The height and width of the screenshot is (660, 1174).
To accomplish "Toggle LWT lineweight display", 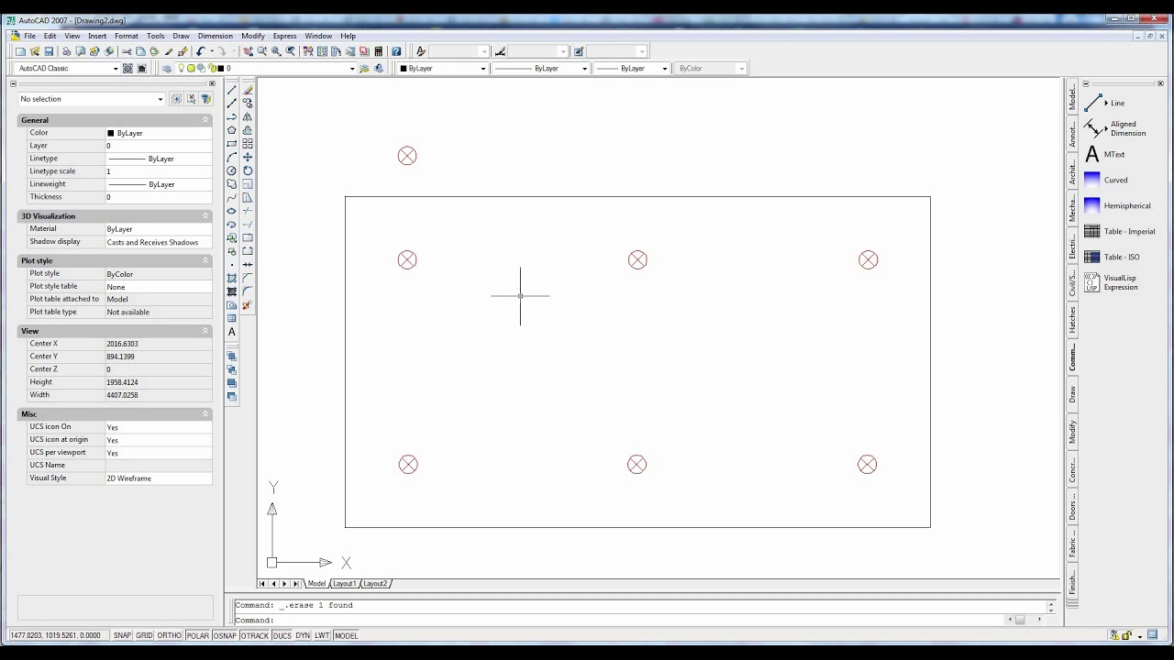I will [x=322, y=635].
